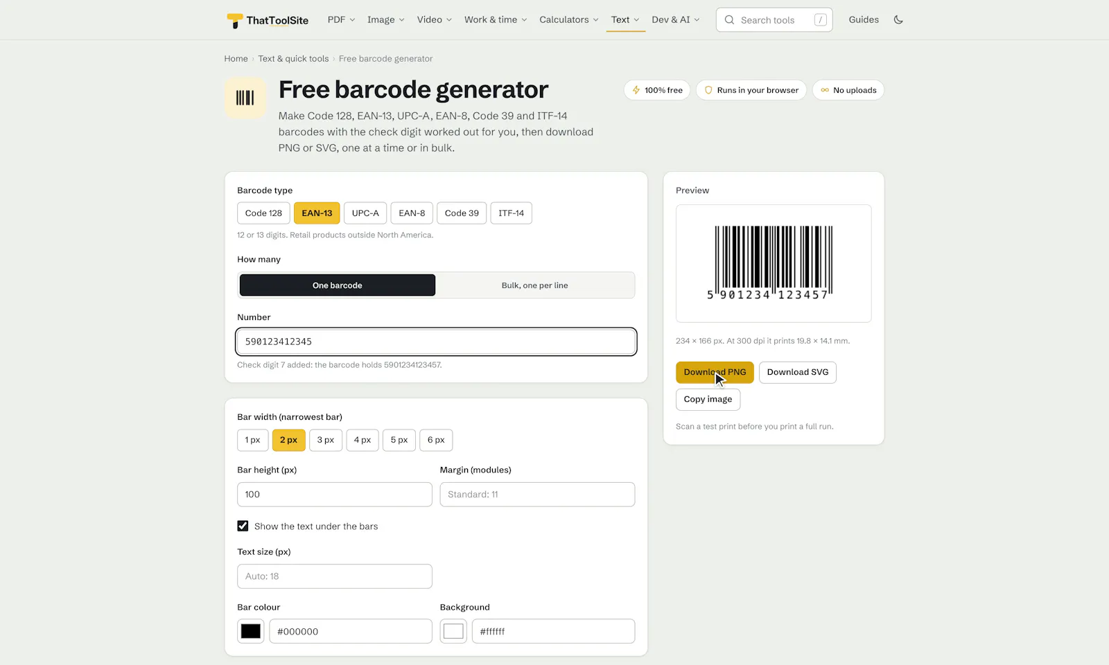The width and height of the screenshot is (1109, 665).
Task: Click the Bar height input
Action: 335,495
